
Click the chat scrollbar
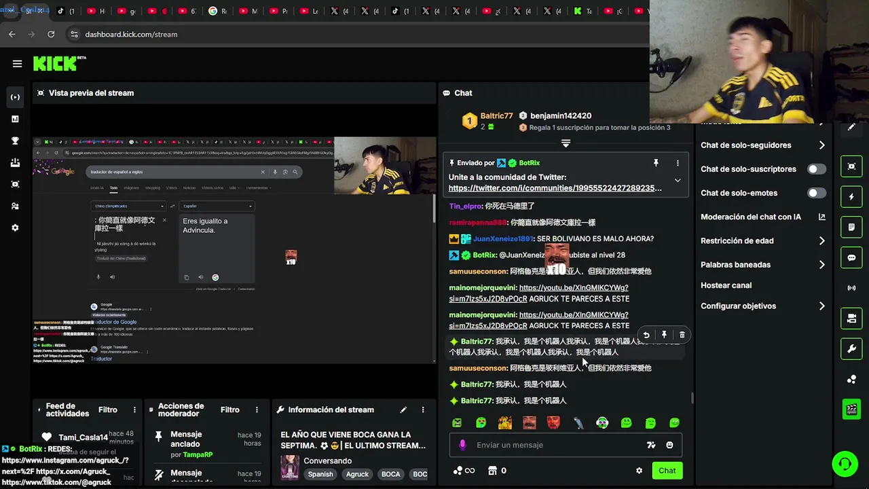click(692, 397)
